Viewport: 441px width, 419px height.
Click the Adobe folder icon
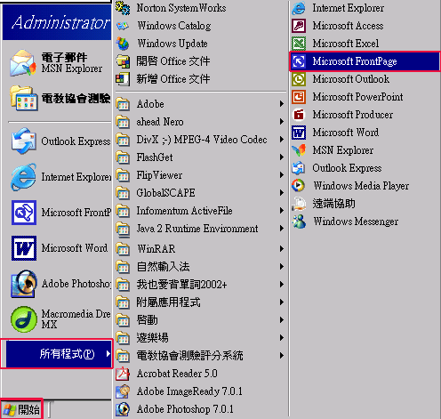click(123, 104)
